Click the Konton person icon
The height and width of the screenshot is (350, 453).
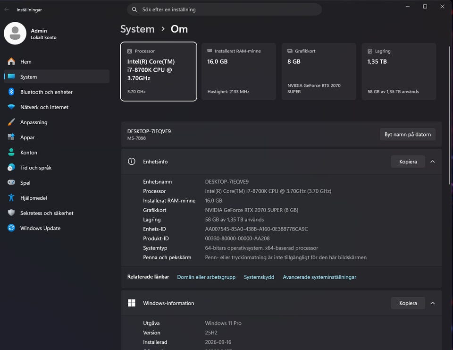(11, 152)
